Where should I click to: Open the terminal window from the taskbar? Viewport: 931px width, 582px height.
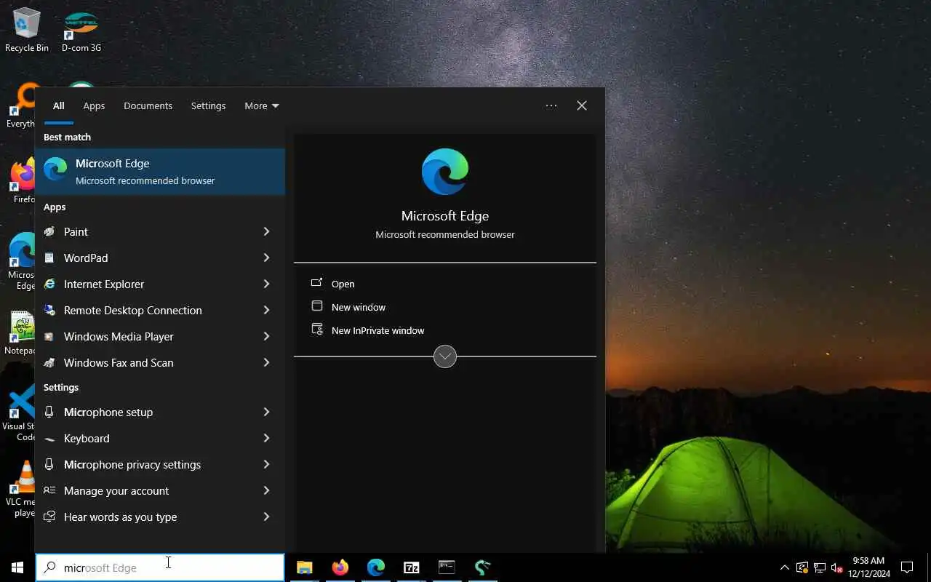tap(447, 567)
